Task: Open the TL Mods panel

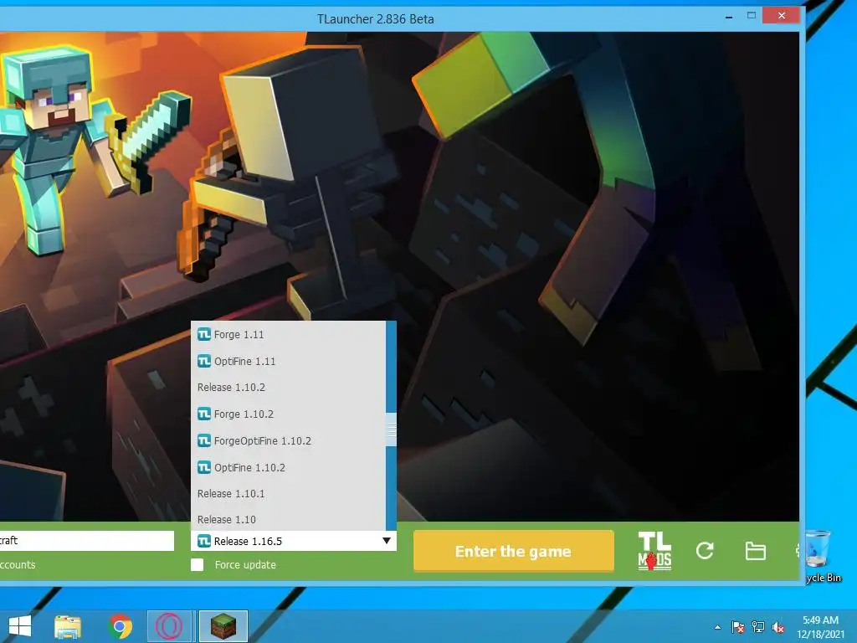Action: coord(654,551)
